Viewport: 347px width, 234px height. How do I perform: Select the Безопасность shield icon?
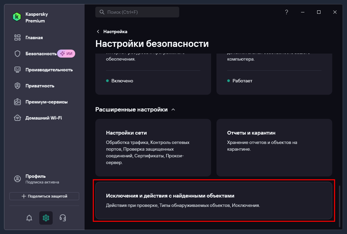17,54
